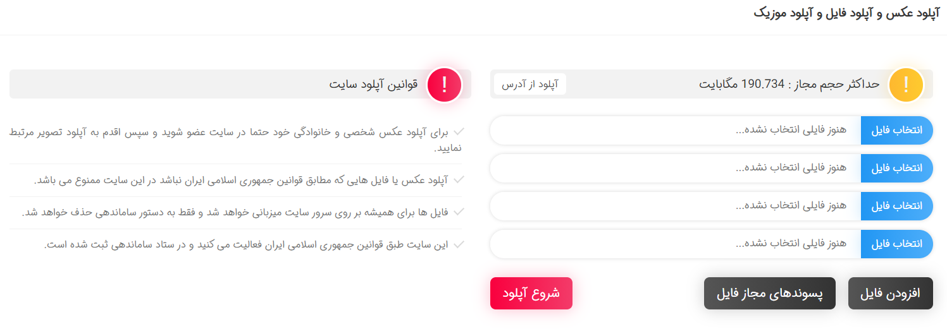The width and height of the screenshot is (947, 329).
Task: Click checkmark icon beside personal photo rule
Action: [x=459, y=132]
